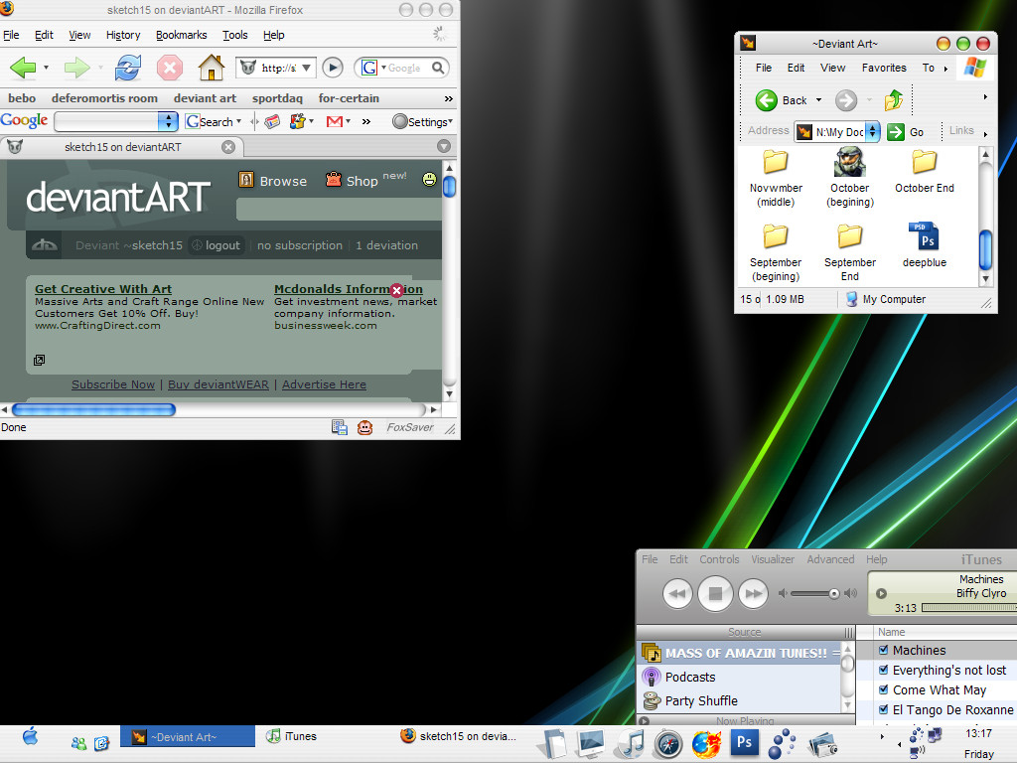The image size is (1017, 763).
Task: Expand bookmarks toolbar overflow chevron
Action: pos(448,98)
